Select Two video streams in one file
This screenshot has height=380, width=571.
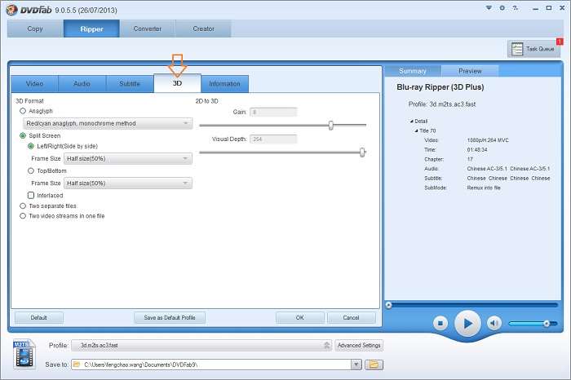pyautogui.click(x=23, y=216)
